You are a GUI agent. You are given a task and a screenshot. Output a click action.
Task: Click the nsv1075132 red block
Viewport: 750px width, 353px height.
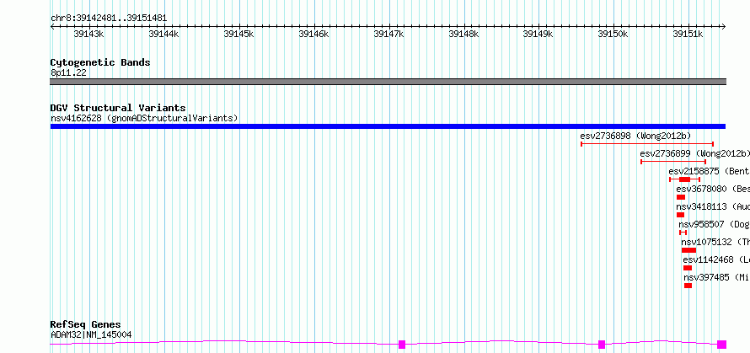pyautogui.click(x=688, y=250)
